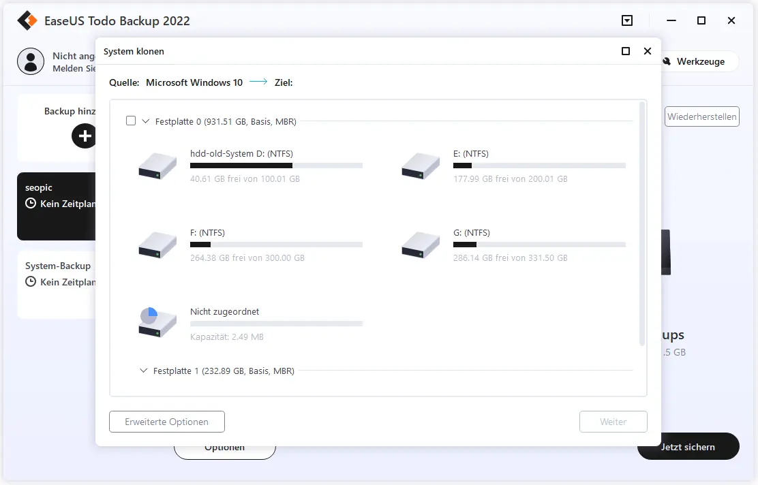Select the Nicht zugeordnet drive icon
The image size is (758, 485).
157,322
